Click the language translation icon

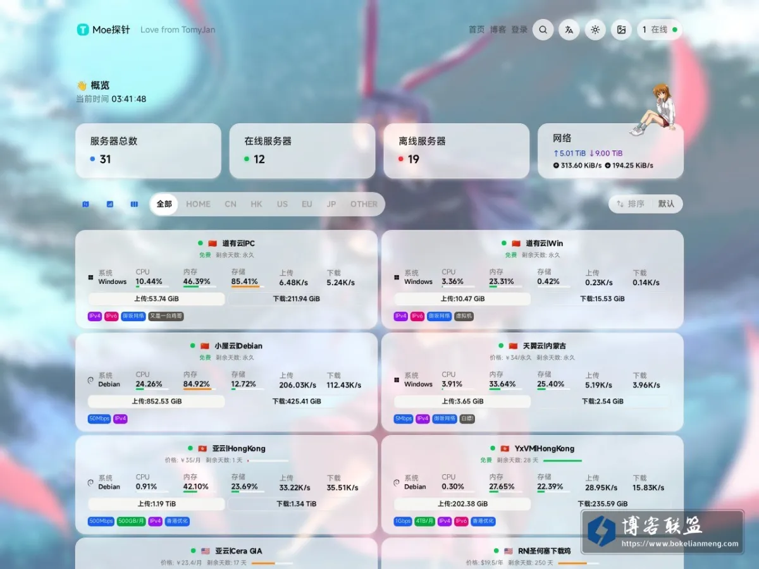pos(569,30)
